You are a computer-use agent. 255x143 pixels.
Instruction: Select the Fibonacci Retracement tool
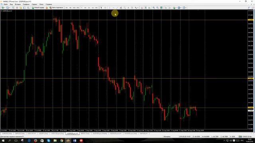click(125, 8)
